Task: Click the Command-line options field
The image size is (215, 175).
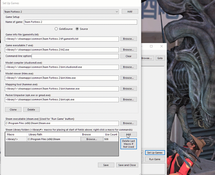Action: point(75,56)
